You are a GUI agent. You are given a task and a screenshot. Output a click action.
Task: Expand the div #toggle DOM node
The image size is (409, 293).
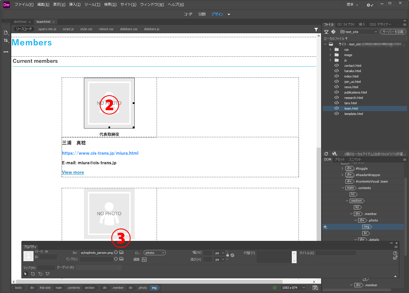click(x=342, y=168)
